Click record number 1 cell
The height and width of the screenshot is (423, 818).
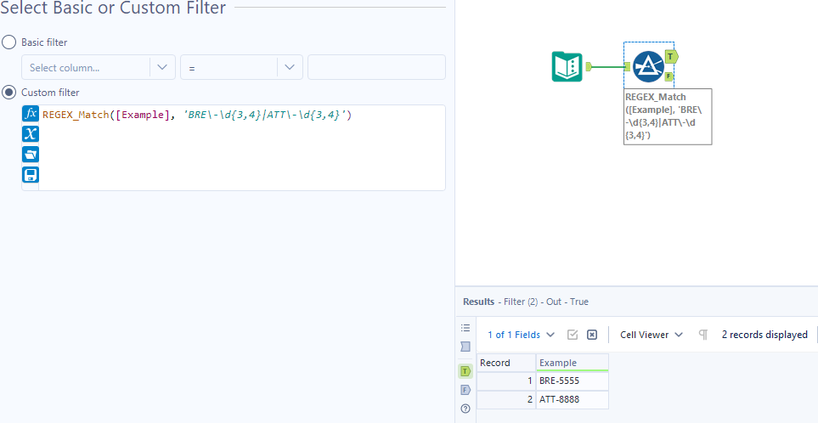(506, 381)
